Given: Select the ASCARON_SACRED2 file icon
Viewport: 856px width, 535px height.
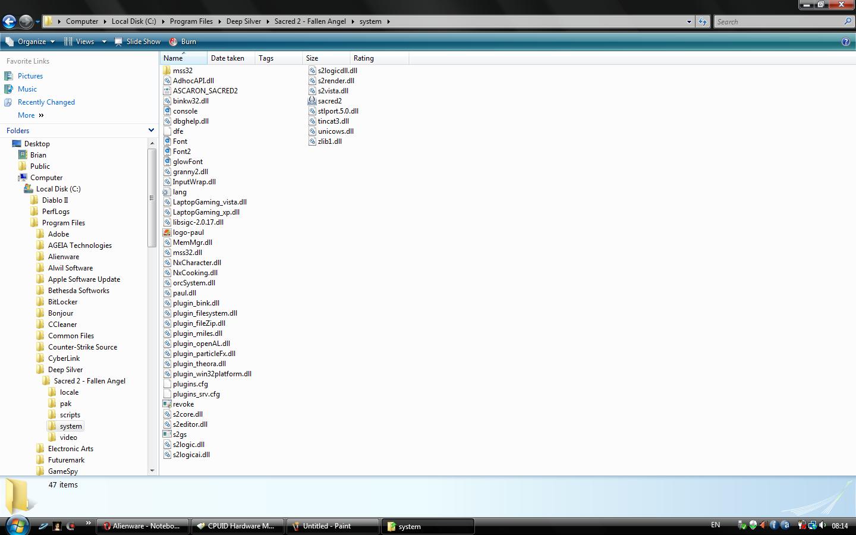Looking at the screenshot, I should click(x=167, y=91).
